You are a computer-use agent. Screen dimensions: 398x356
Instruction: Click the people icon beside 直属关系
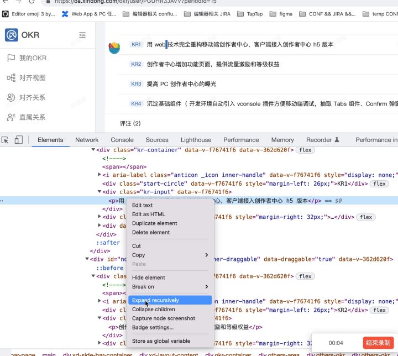pyautogui.click(x=11, y=117)
